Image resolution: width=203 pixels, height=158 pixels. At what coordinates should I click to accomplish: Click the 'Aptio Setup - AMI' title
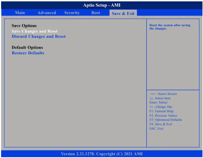pos(102,5)
